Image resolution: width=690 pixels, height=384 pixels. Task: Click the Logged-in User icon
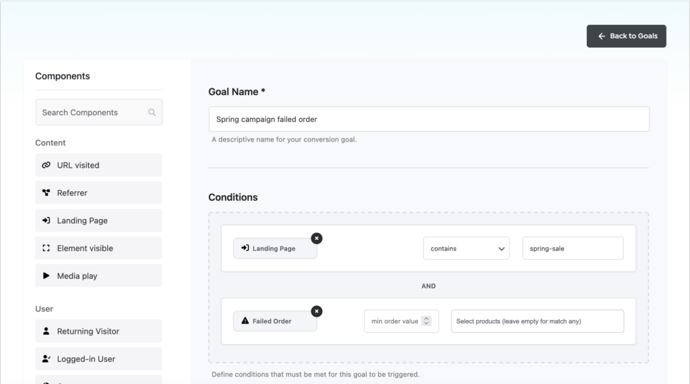point(46,359)
